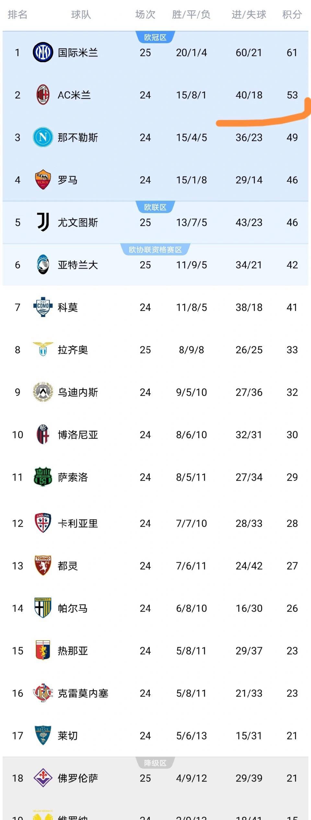Screen dimensions: 311x820
Task: Tap the Atalanta club badge
Action: (x=43, y=265)
